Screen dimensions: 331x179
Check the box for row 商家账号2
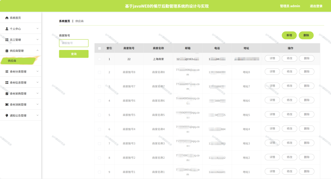pyautogui.click(x=100, y=158)
